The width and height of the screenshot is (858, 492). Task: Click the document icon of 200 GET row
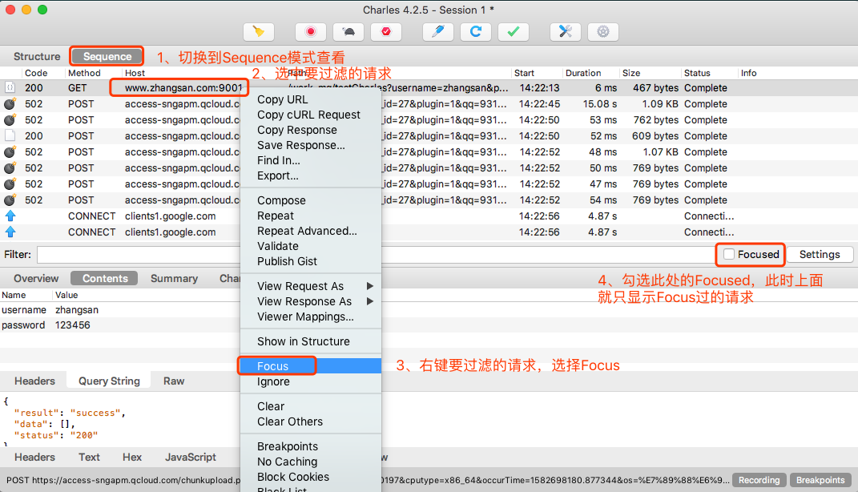click(10, 87)
